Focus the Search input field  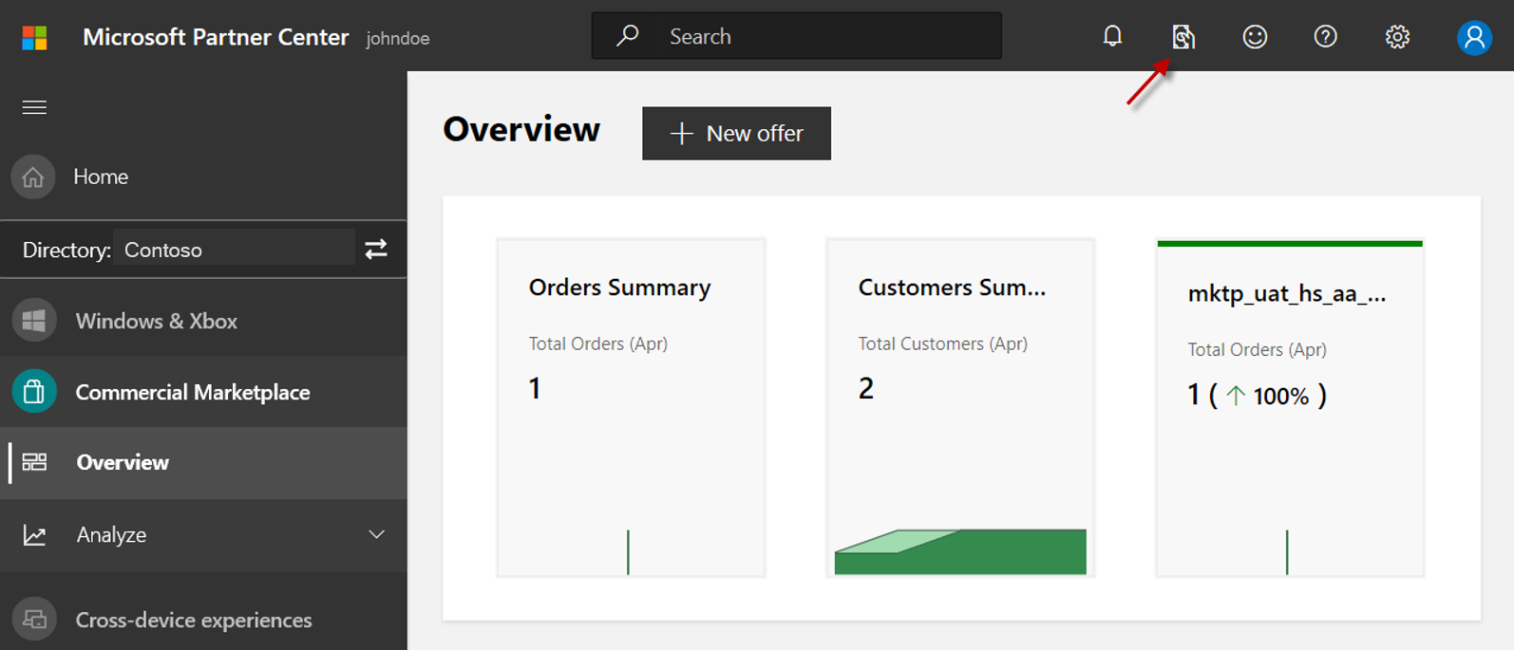point(796,36)
